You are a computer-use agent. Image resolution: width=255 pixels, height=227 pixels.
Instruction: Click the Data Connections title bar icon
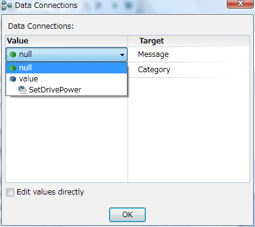coord(7,6)
